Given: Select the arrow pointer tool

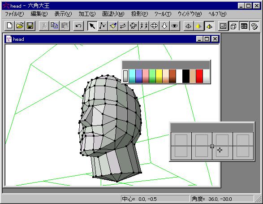Looking at the screenshot, I should (92, 26).
